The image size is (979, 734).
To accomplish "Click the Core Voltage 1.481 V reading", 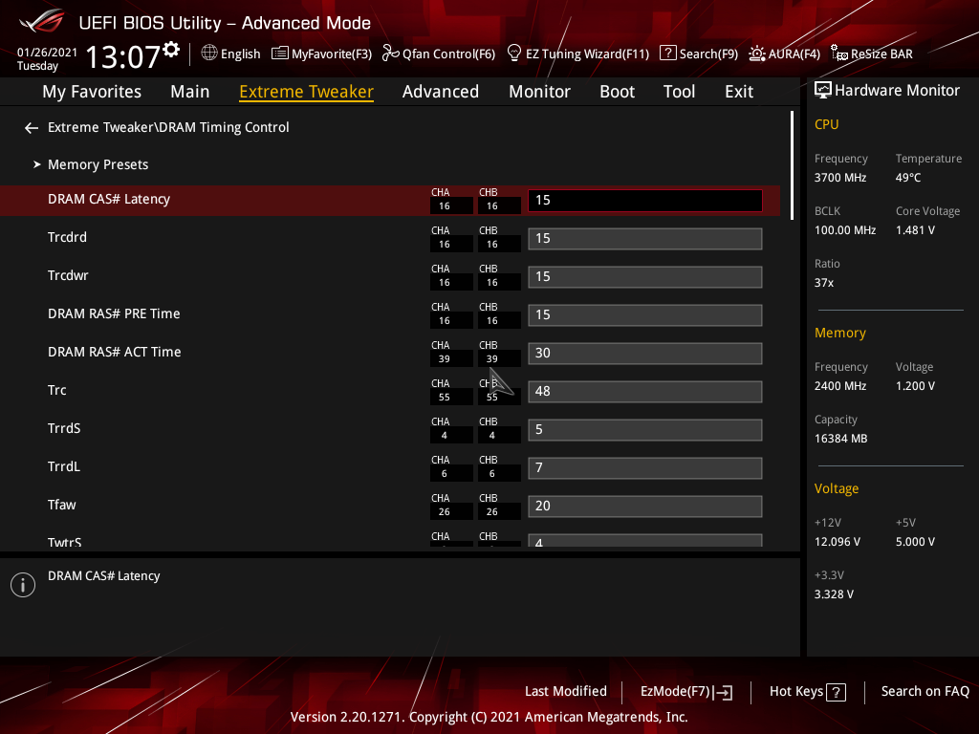I will 915,230.
